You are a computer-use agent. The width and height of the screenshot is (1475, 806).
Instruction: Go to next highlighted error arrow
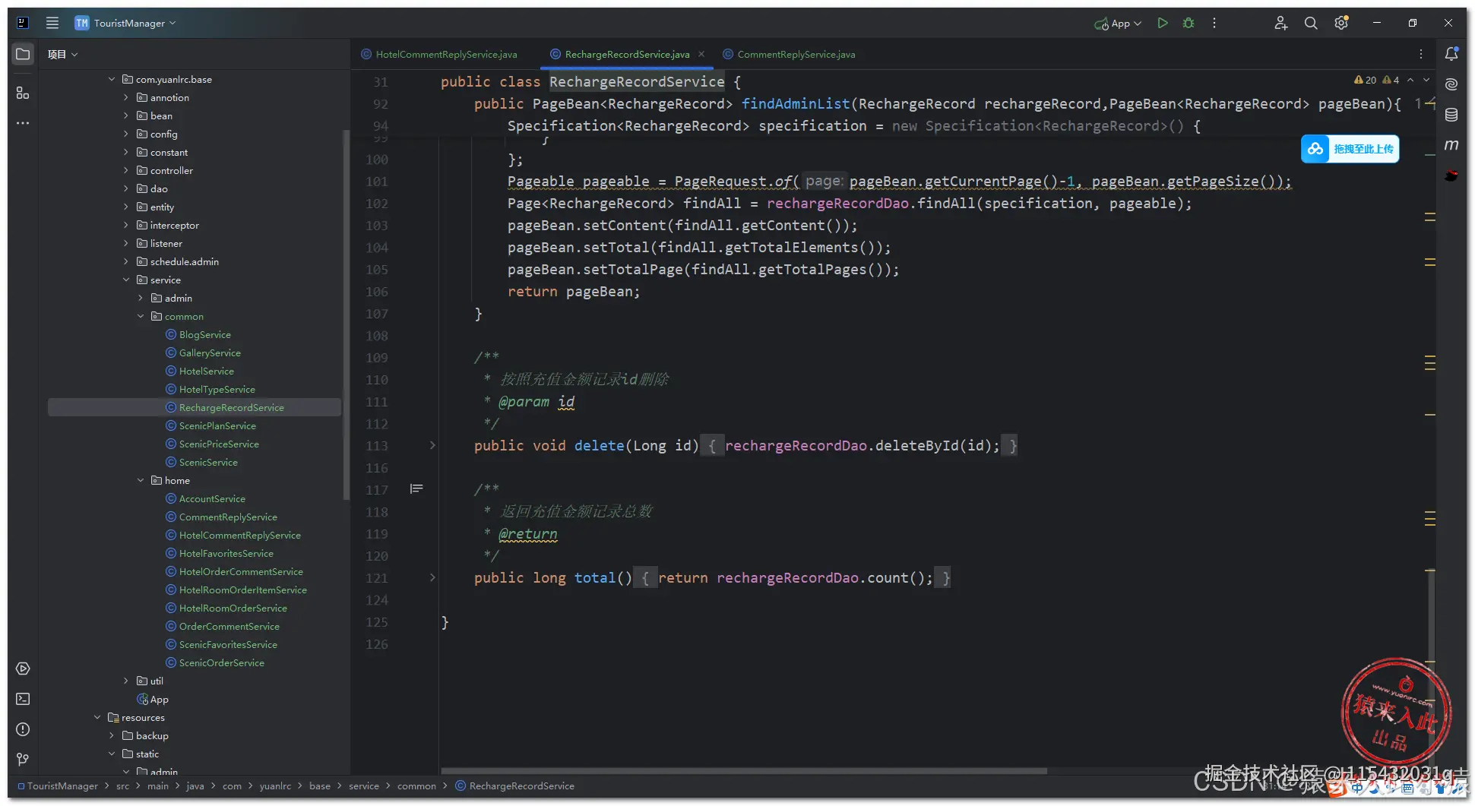pyautogui.click(x=1426, y=80)
